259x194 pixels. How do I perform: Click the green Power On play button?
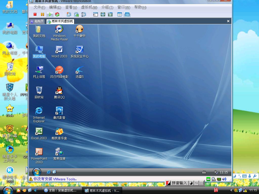[50, 14]
